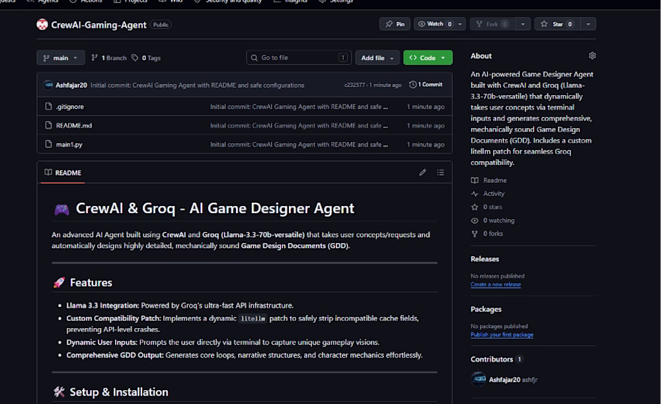View the 1 Branch link

[109, 57]
